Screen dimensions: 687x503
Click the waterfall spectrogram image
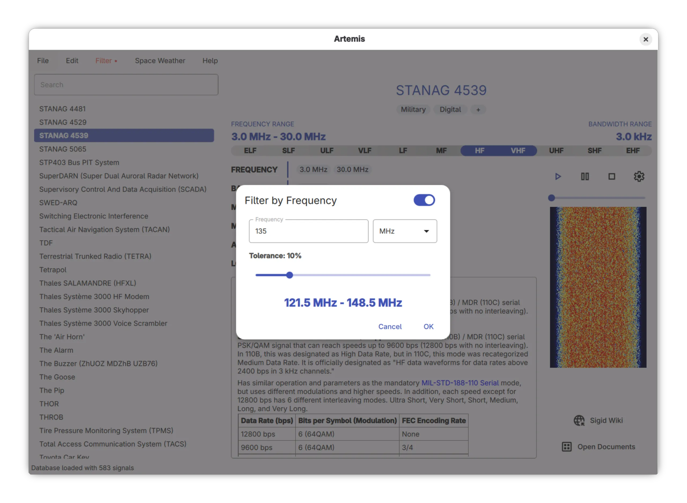[598, 287]
